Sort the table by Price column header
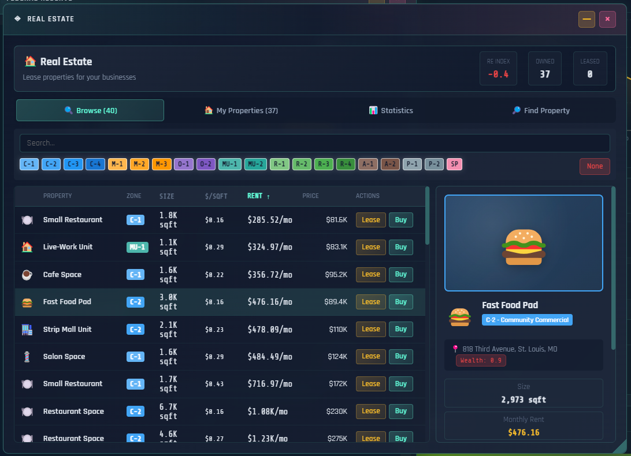Viewport: 631px width, 456px height. click(310, 196)
